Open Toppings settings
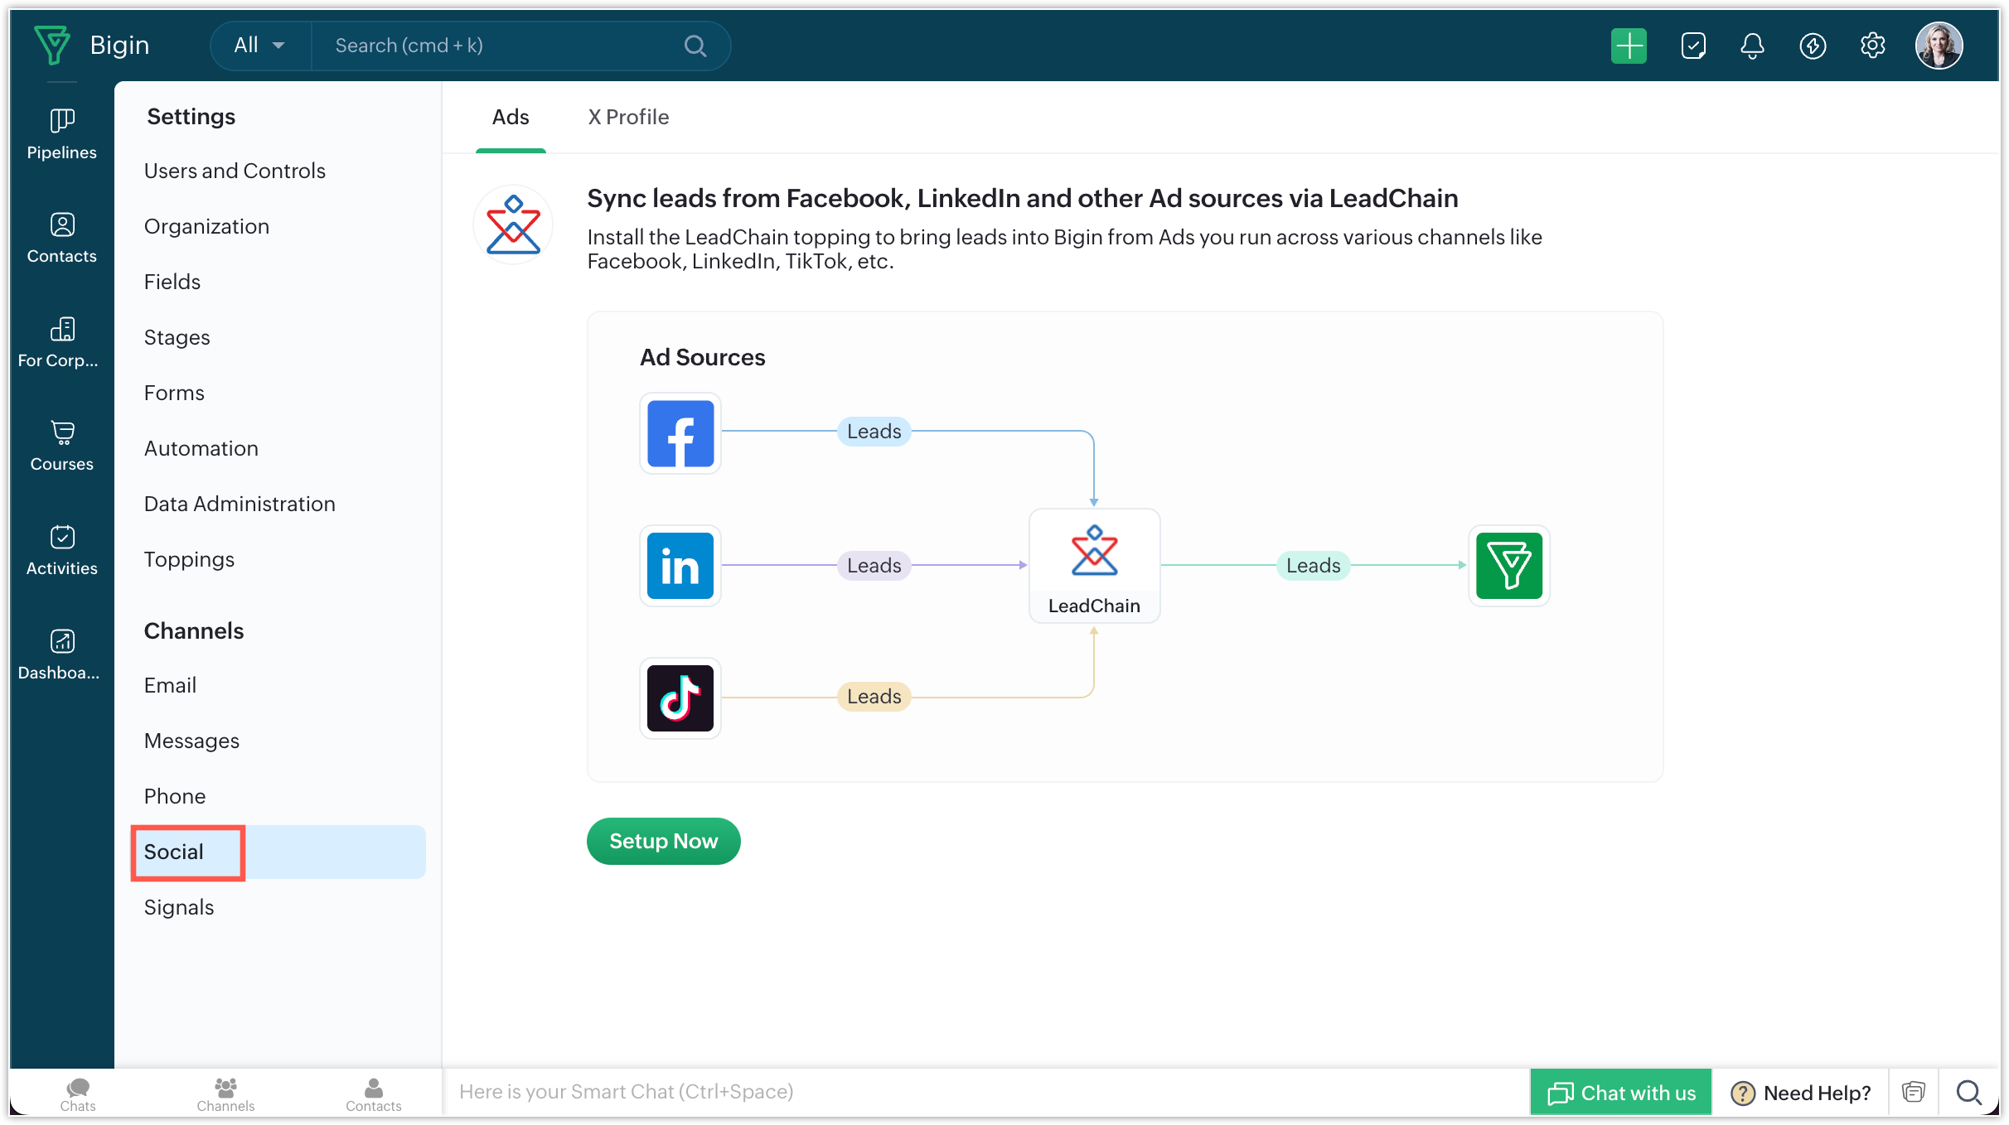 (x=189, y=559)
